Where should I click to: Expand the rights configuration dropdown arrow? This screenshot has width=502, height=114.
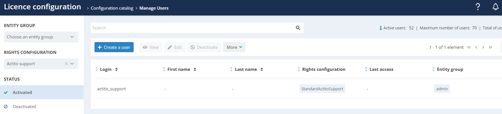[72, 64]
